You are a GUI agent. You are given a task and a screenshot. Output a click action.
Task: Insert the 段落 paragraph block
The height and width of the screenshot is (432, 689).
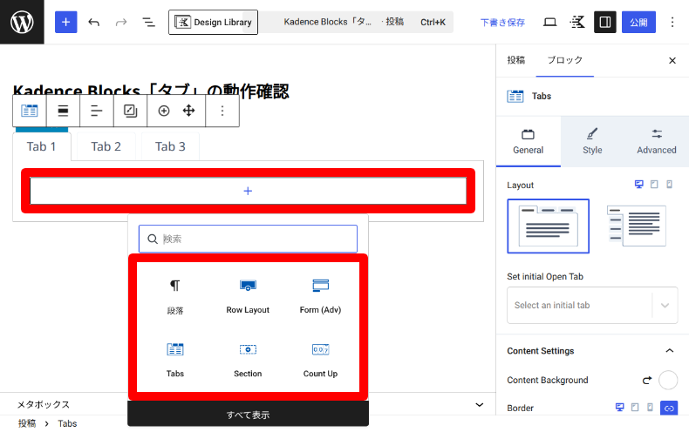(175, 296)
